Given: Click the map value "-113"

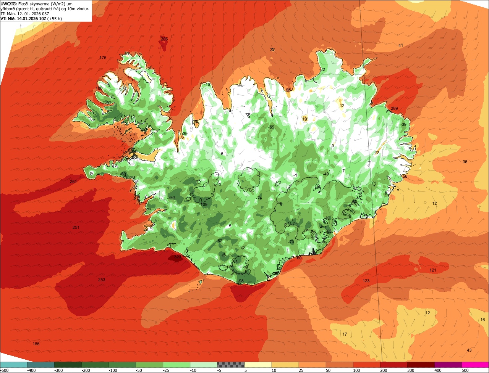Looking at the screenshot, I should pos(171,198).
